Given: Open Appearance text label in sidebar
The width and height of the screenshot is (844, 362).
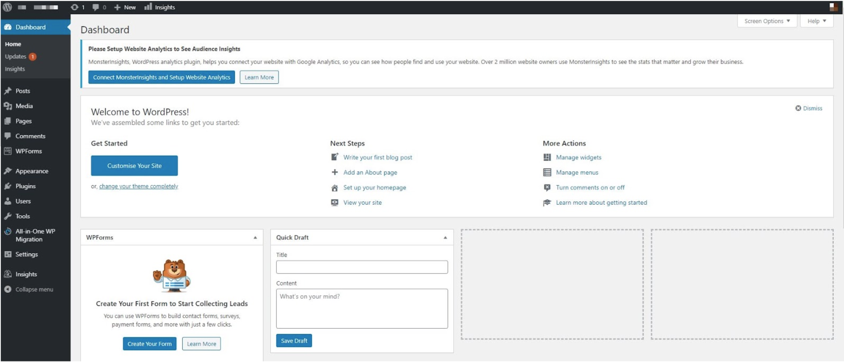Looking at the screenshot, I should pyautogui.click(x=32, y=171).
